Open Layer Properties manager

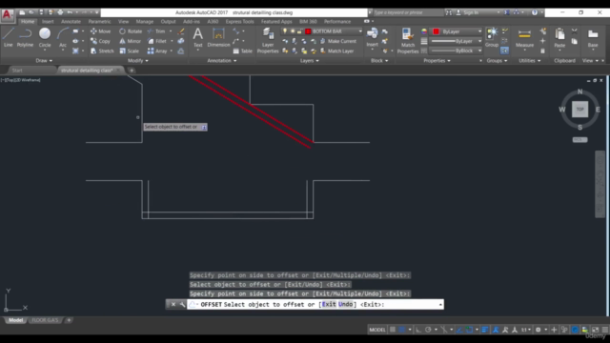[x=268, y=40]
